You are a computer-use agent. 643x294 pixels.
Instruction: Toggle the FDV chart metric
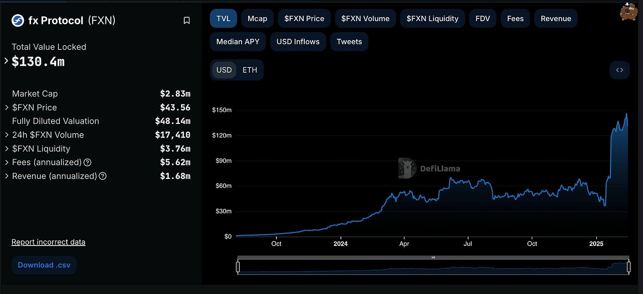(483, 19)
